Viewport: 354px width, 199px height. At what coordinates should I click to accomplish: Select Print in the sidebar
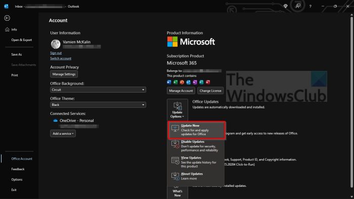15,75
